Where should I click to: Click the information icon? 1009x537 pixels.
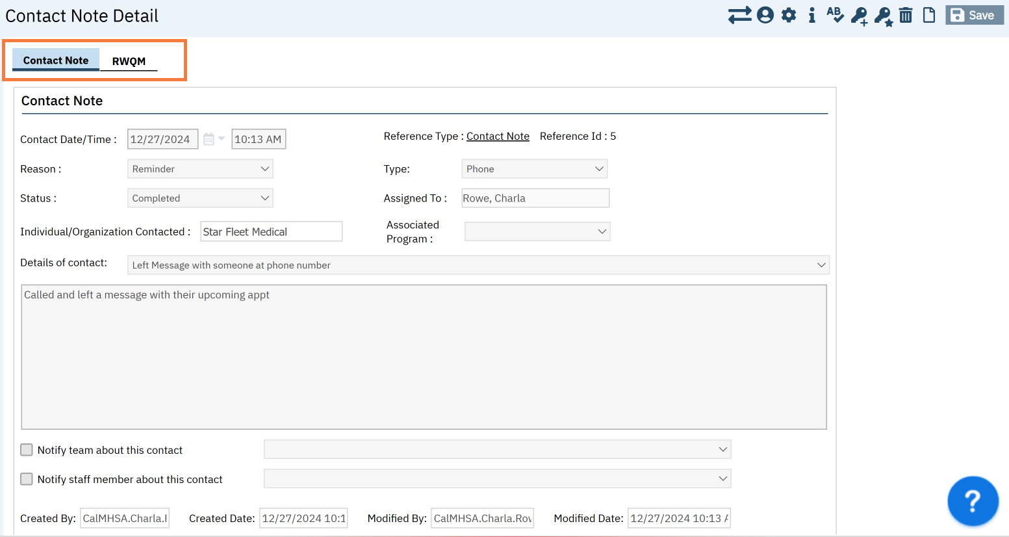click(x=811, y=15)
